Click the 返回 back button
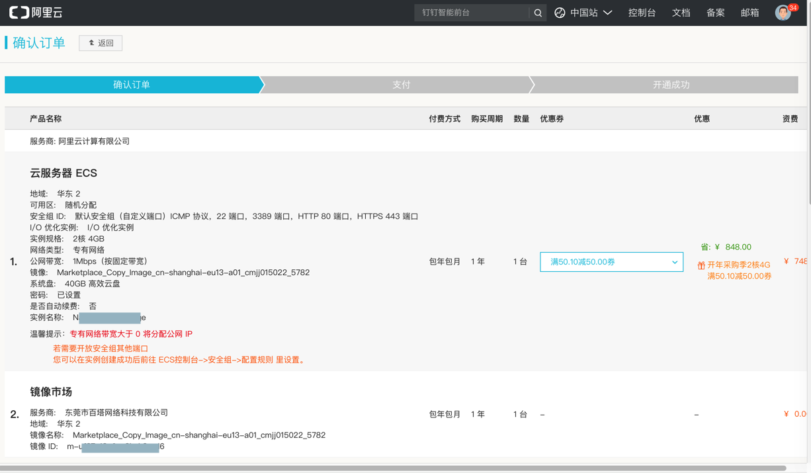Image resolution: width=811 pixels, height=473 pixels. [101, 43]
